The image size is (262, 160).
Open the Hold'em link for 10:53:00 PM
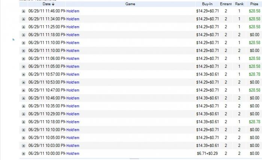73,82
